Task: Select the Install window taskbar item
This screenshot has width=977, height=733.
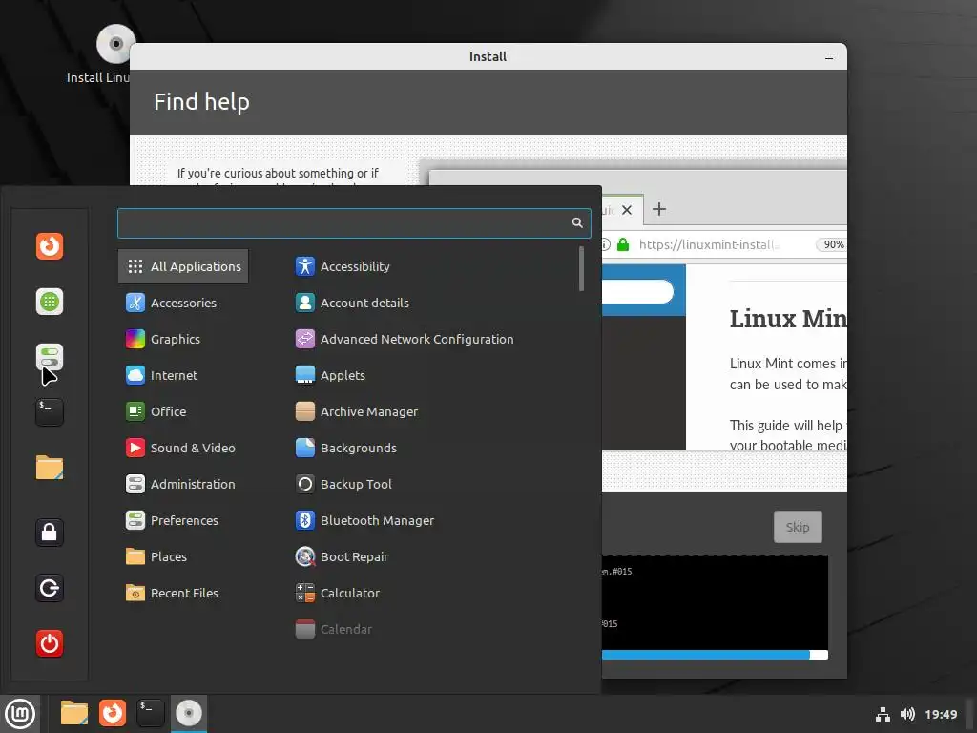Action: [189, 713]
